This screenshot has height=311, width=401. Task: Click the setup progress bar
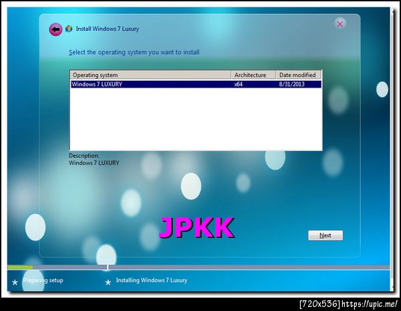198,268
